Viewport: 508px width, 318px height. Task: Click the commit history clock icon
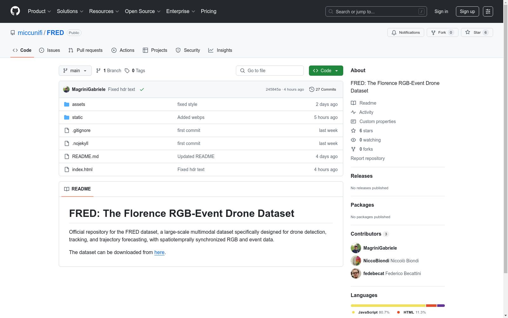click(312, 89)
